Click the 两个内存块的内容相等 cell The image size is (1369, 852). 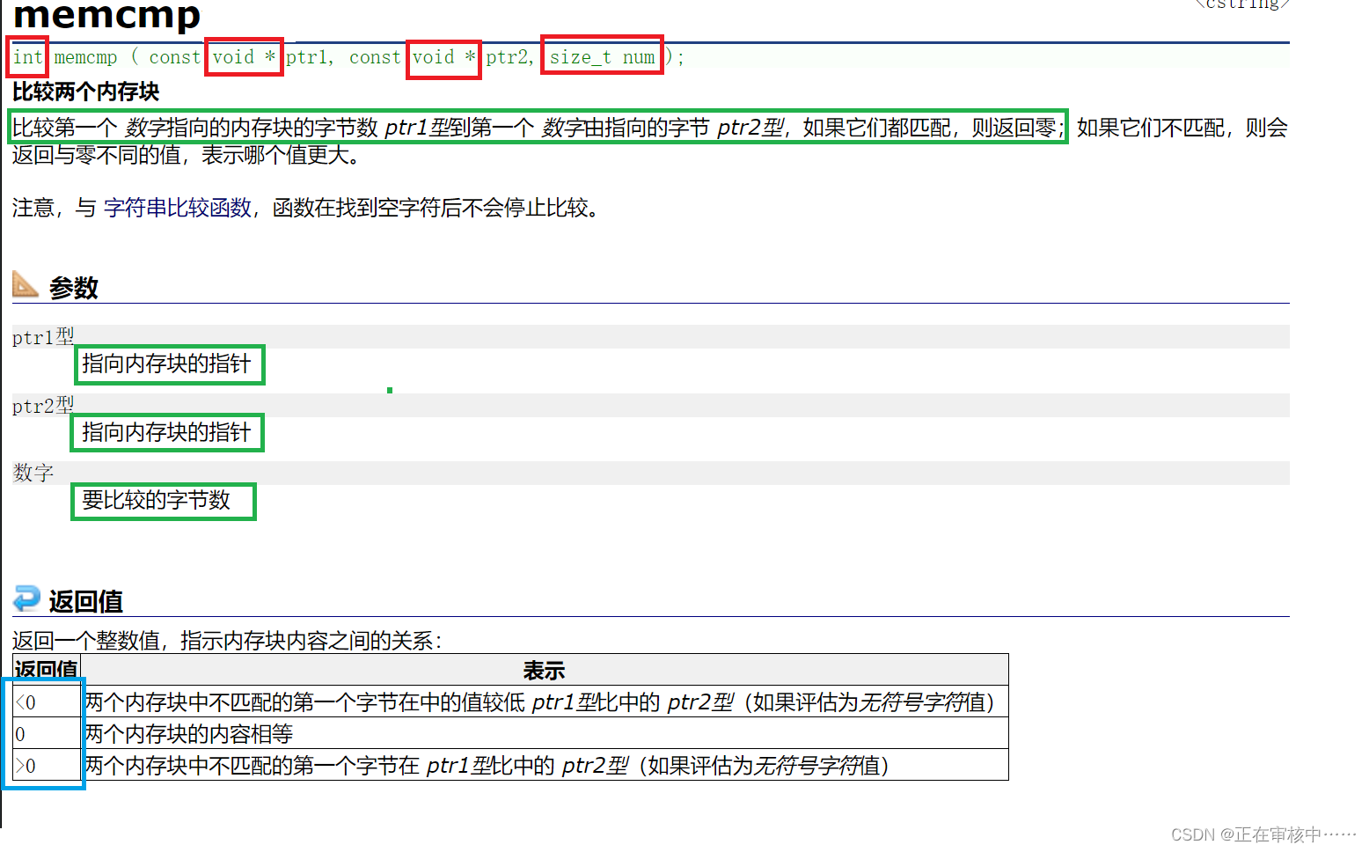[545, 733]
